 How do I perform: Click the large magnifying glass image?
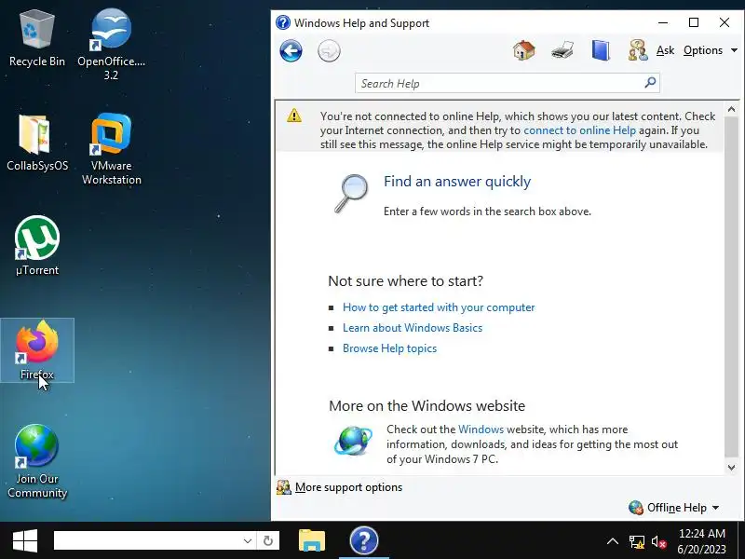351,194
